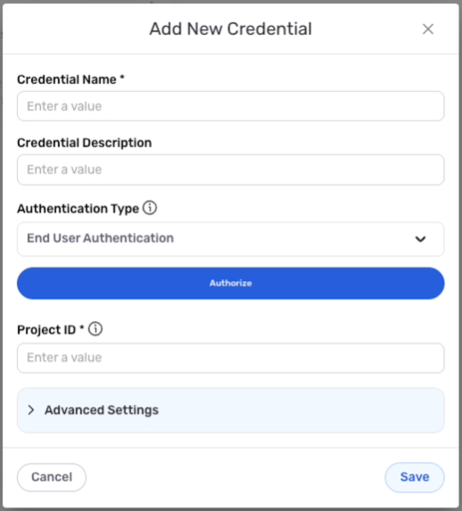This screenshot has width=462, height=511.
Task: Open the Authentication Type dropdown
Action: tap(230, 239)
